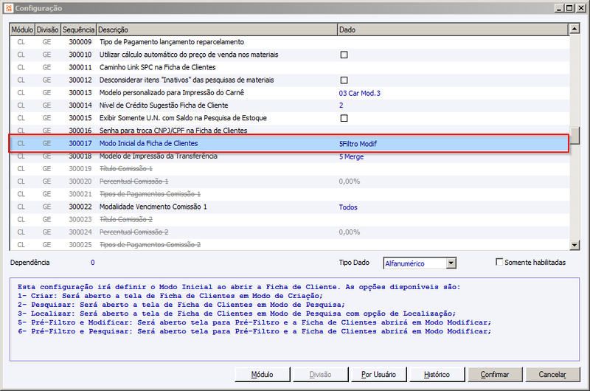This screenshot has width=590, height=391.
Task: Click the Descrição column header
Action: point(217,30)
